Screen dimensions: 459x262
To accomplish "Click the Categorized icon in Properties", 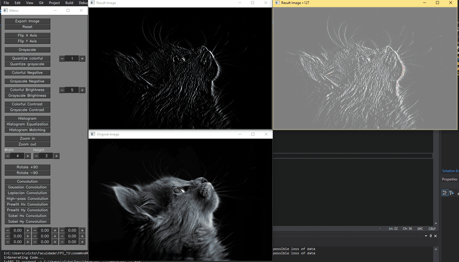I will [445, 193].
